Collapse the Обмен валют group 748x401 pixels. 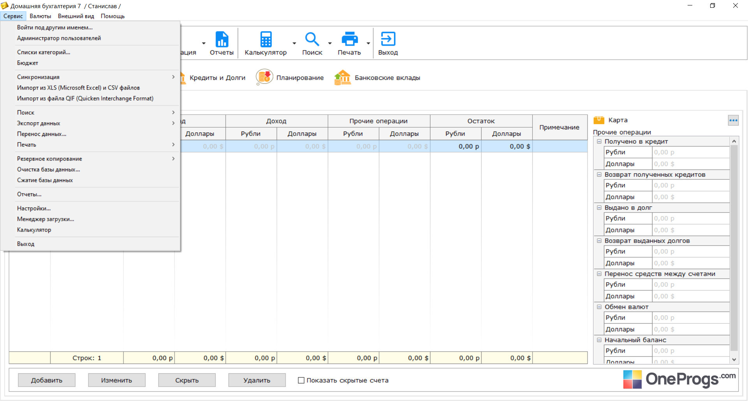(599, 307)
